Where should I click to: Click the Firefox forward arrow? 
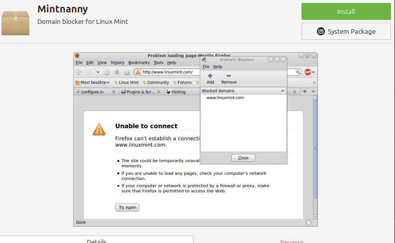(90, 72)
